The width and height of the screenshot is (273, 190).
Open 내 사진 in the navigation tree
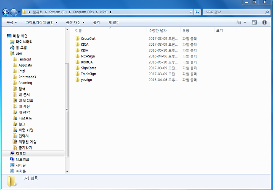tap(24, 107)
